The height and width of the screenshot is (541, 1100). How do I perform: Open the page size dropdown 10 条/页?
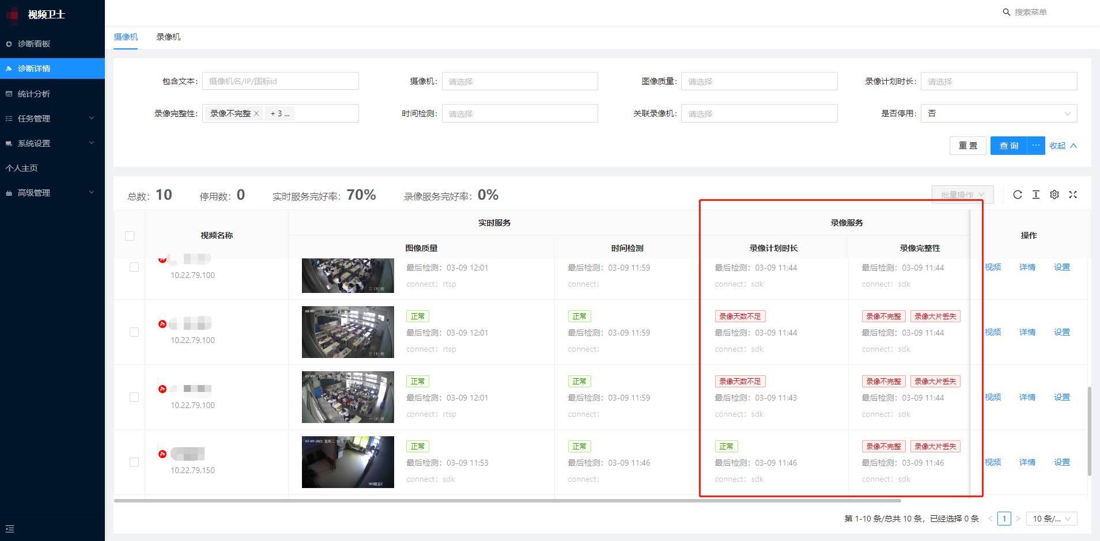[1052, 519]
